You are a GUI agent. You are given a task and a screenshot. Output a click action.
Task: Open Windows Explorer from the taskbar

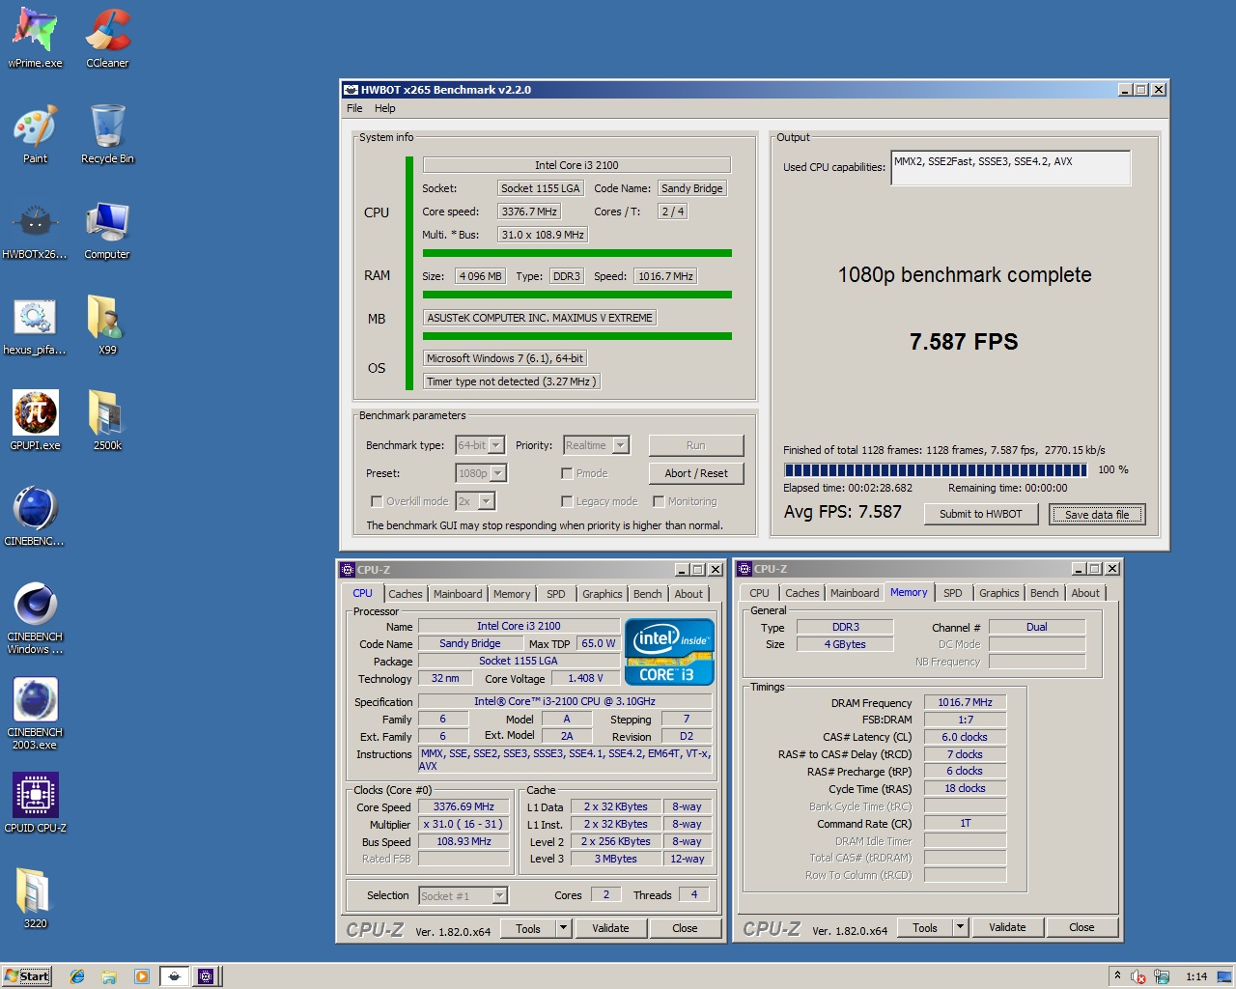pos(109,976)
